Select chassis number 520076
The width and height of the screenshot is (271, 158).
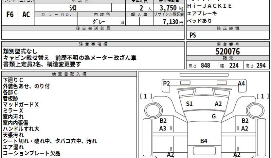tap(228, 52)
